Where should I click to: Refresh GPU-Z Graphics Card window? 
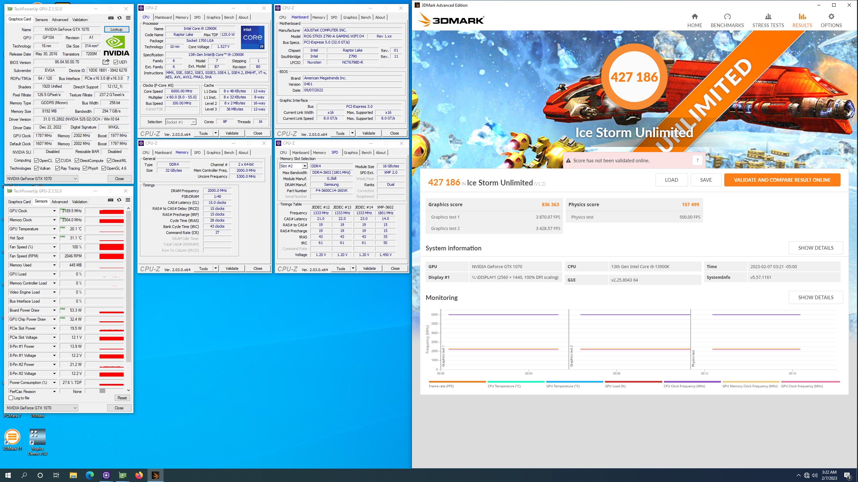coord(119,18)
